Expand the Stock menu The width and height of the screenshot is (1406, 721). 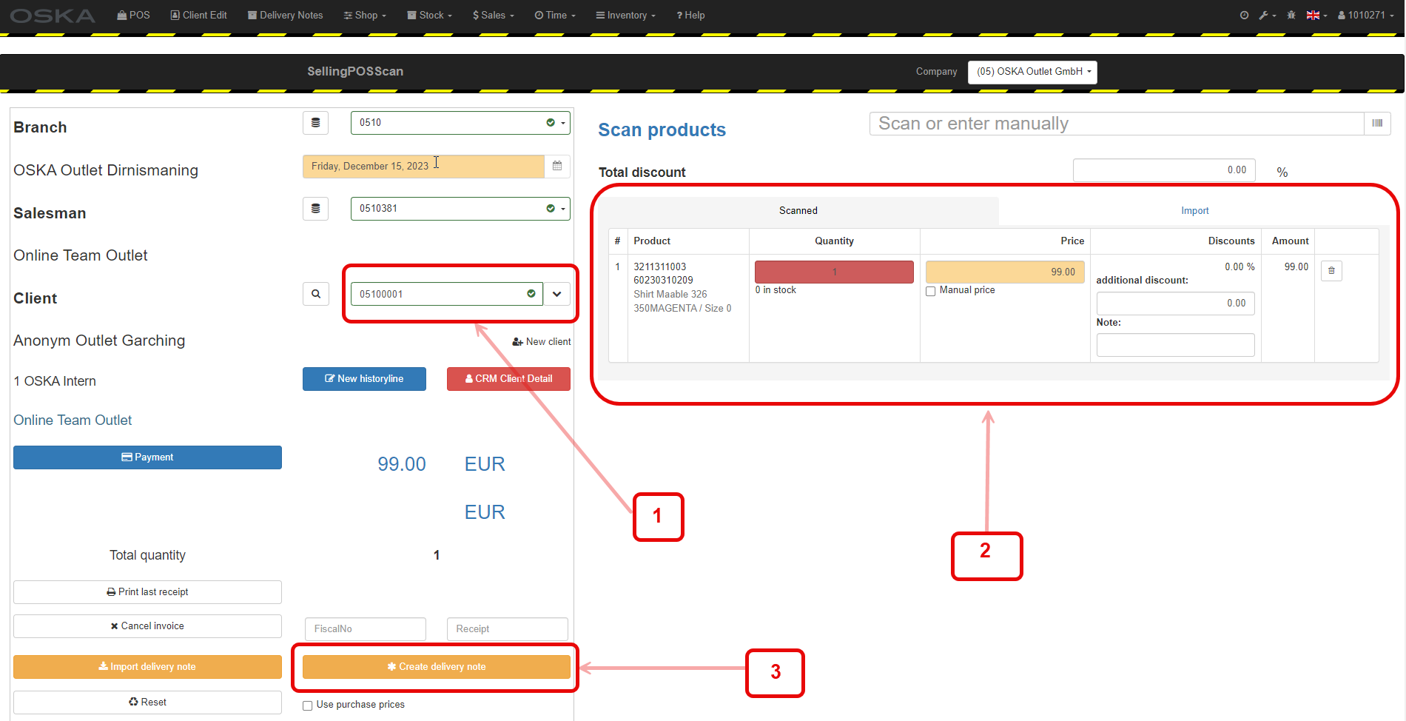(x=429, y=15)
